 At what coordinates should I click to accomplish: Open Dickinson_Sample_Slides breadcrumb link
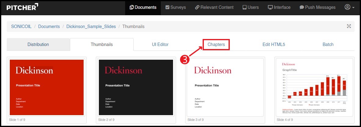tap(91, 26)
